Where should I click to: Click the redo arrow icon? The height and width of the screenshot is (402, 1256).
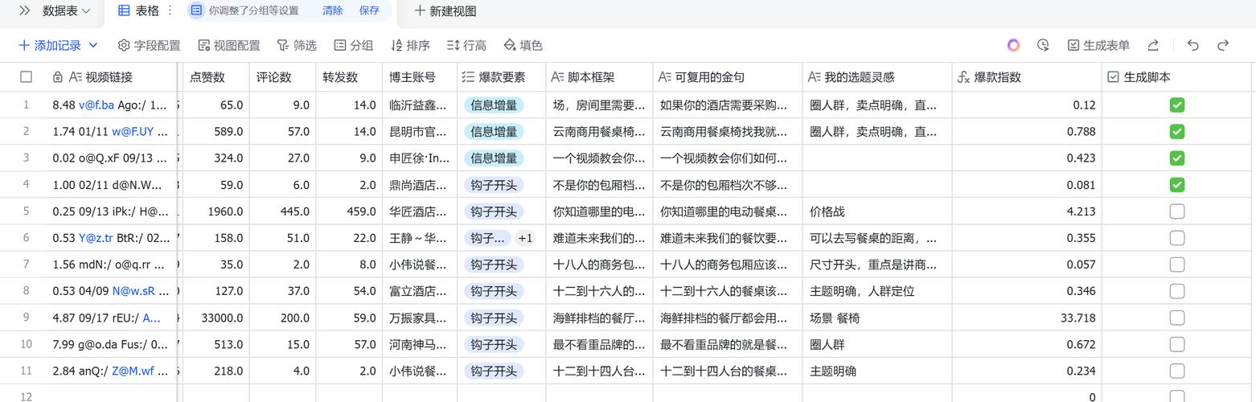click(x=1223, y=46)
